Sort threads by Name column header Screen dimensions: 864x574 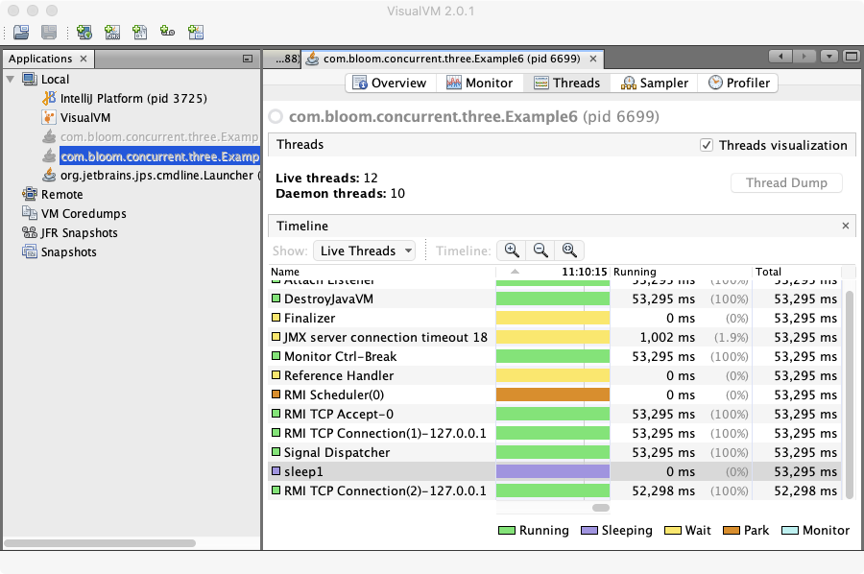click(382, 272)
